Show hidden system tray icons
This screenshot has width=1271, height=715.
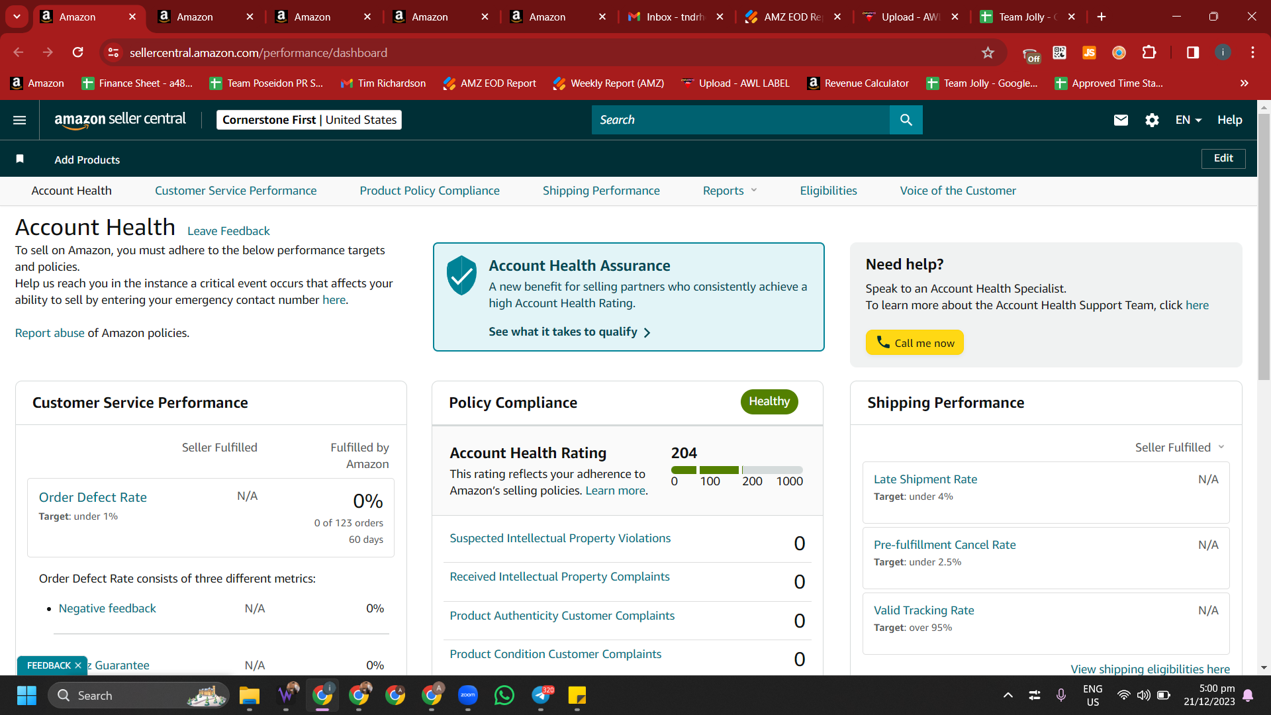[x=1008, y=695]
